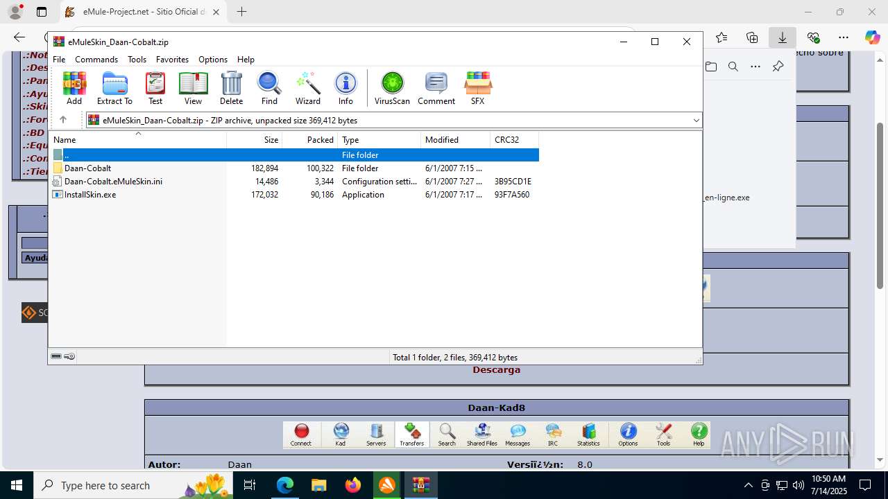Search downloads magnifier icon

coord(733,67)
